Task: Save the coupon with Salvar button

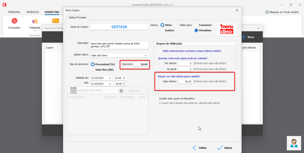Action: tap(225, 148)
